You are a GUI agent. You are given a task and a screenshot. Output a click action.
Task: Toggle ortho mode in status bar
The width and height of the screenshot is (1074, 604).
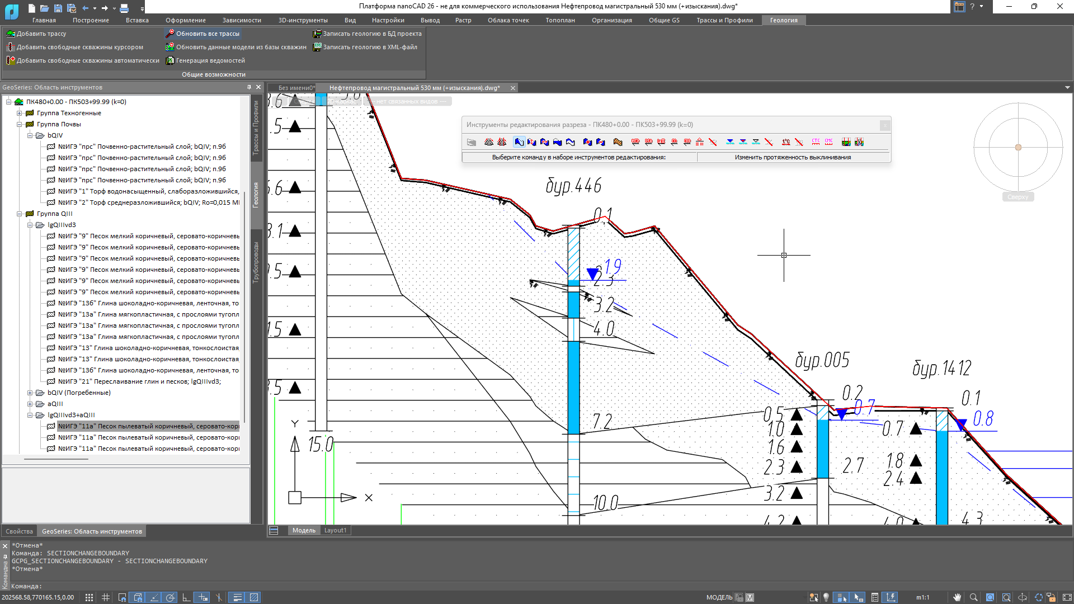pyautogui.click(x=187, y=597)
